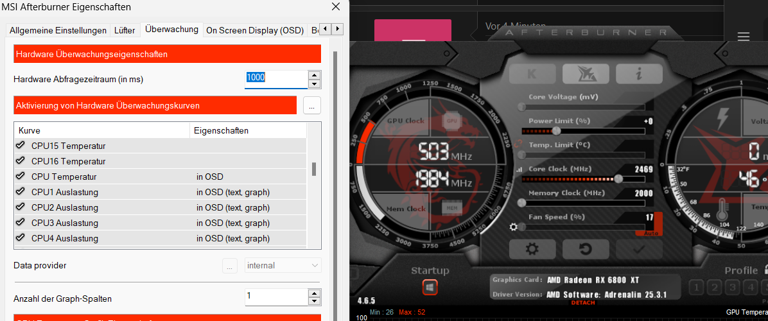The image size is (768, 321).
Task: Click the Kurve column header
Action: (102, 131)
